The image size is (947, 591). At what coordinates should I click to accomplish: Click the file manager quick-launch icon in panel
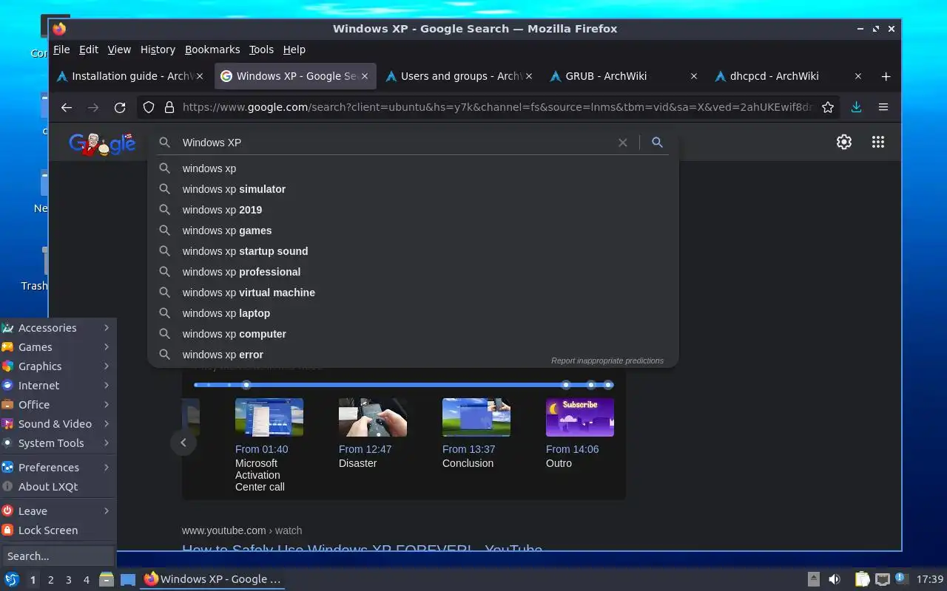[x=107, y=579]
